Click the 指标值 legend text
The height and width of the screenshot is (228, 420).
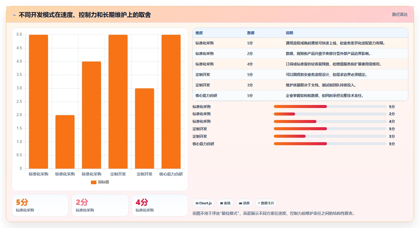point(104,182)
